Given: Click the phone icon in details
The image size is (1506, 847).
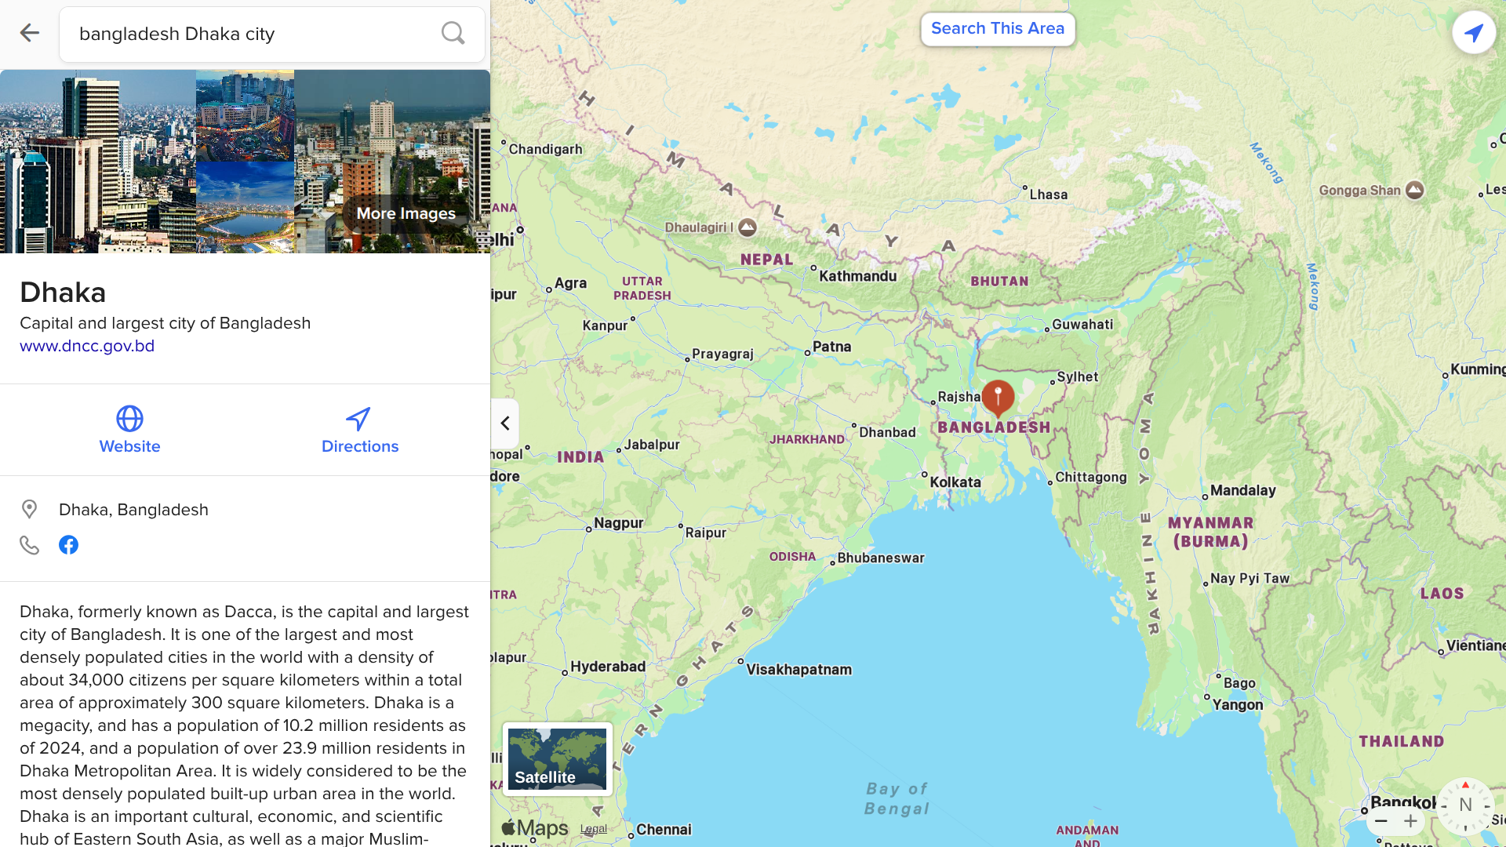Looking at the screenshot, I should tap(29, 545).
